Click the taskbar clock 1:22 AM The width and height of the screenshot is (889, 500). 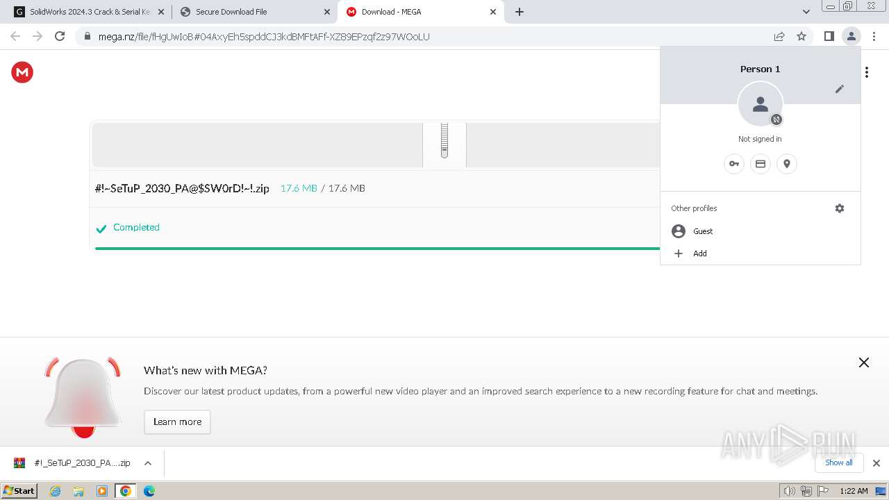[x=854, y=491]
